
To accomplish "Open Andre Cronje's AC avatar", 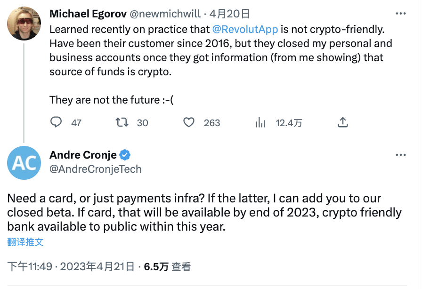I will pos(24,163).
